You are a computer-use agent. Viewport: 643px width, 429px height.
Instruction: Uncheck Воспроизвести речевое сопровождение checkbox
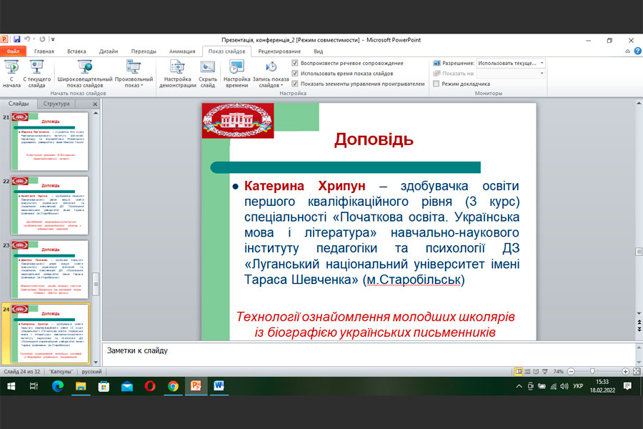295,63
